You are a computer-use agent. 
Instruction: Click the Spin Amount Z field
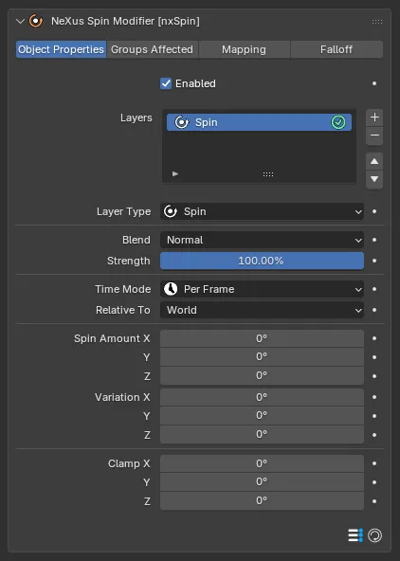[262, 376]
